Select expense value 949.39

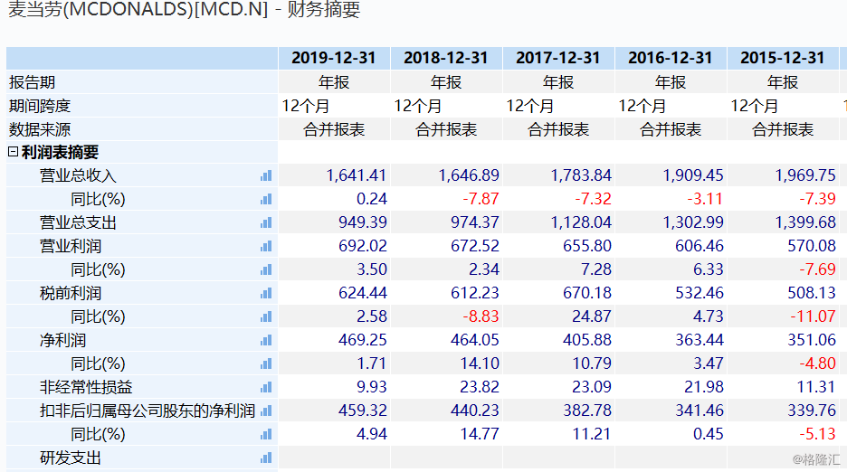(363, 222)
